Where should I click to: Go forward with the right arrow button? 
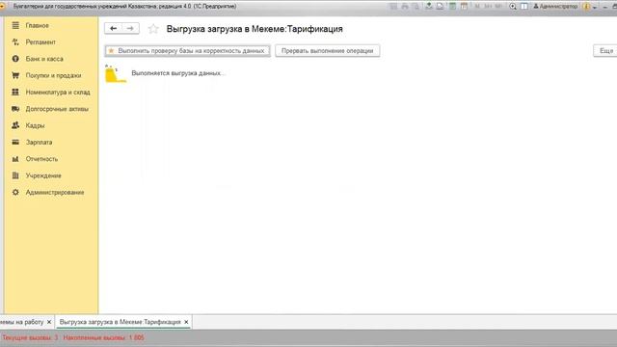click(x=130, y=28)
